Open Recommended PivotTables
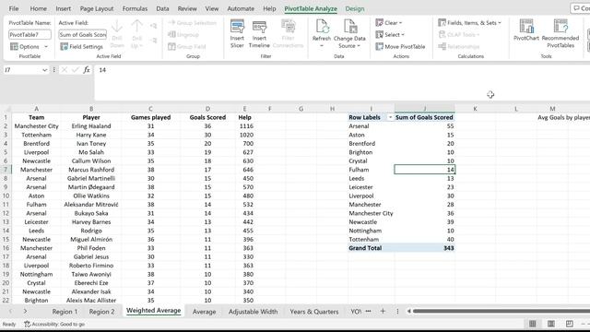 tap(560, 34)
